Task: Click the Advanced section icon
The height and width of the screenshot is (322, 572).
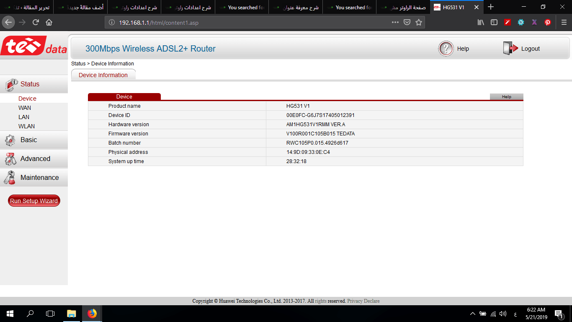Action: coord(10,159)
